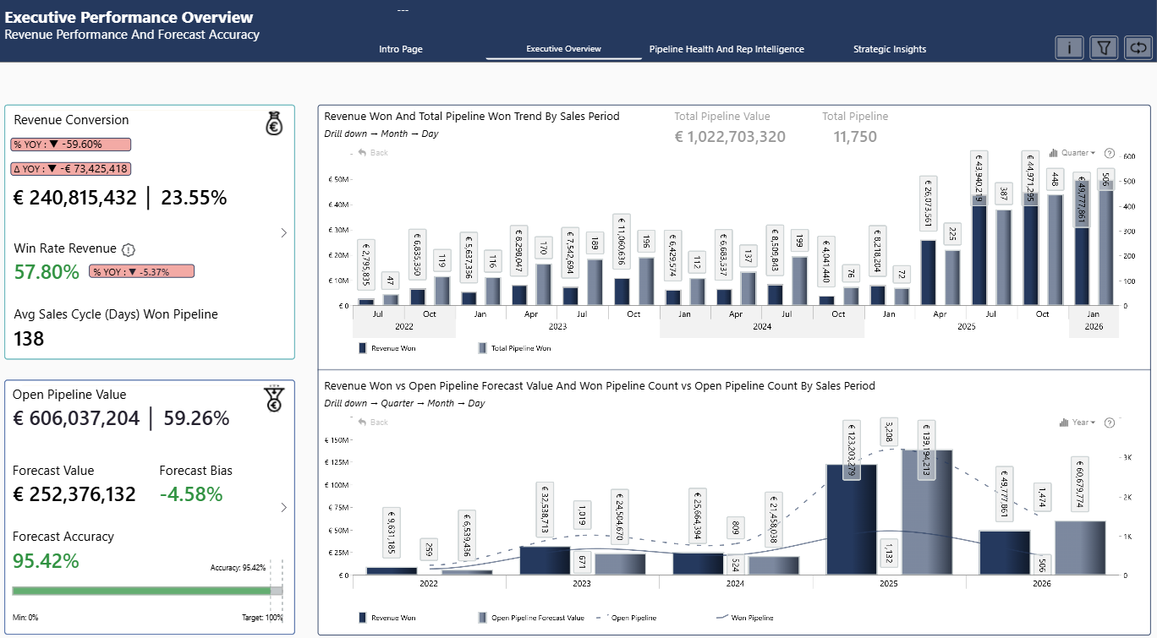Select the Executive Overview tab

563,49
